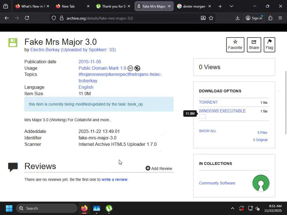The image size is (287, 215).
Task: Open Electro Berkay uploader author link
Action: (x=73, y=50)
